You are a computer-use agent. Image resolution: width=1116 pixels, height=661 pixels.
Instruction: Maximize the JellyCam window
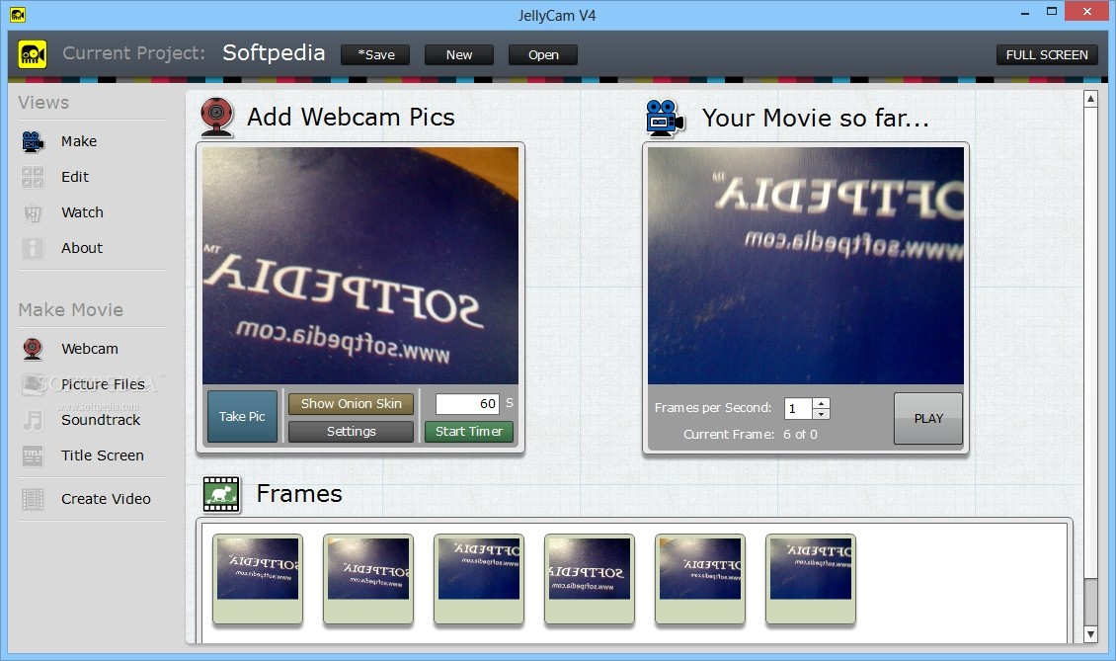pyautogui.click(x=1051, y=12)
